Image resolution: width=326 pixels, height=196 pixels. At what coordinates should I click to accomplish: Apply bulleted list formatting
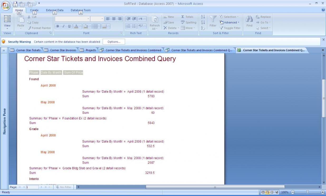coord(134,26)
